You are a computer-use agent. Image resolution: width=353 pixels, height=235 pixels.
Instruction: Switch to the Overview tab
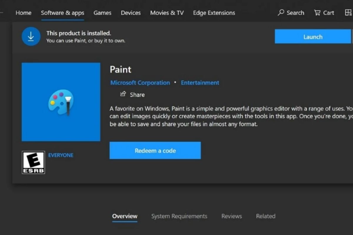tap(125, 216)
